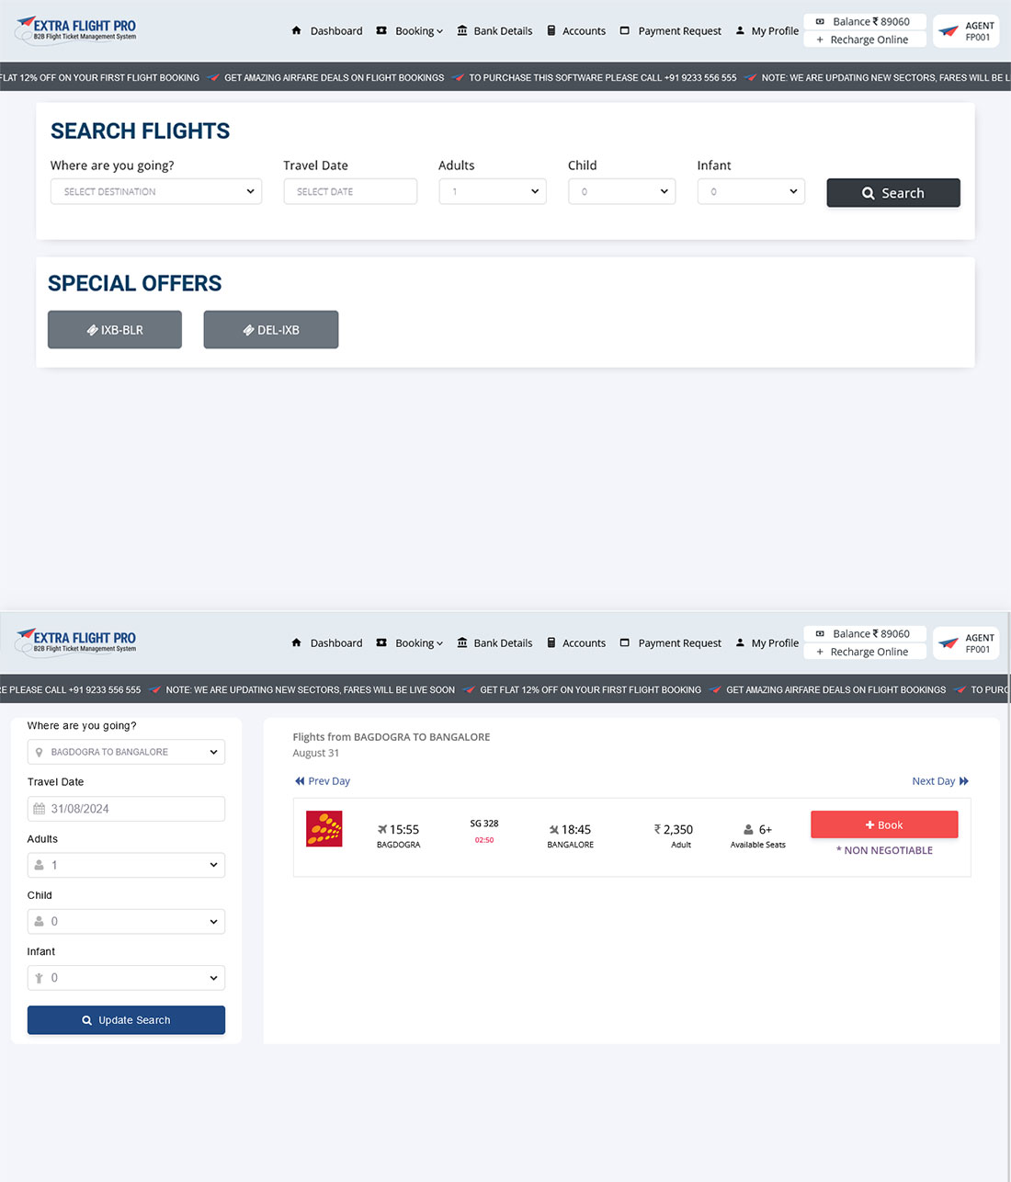Image resolution: width=1011 pixels, height=1182 pixels.
Task: Open the SELECT DESTINATION dropdown
Action: (x=156, y=191)
